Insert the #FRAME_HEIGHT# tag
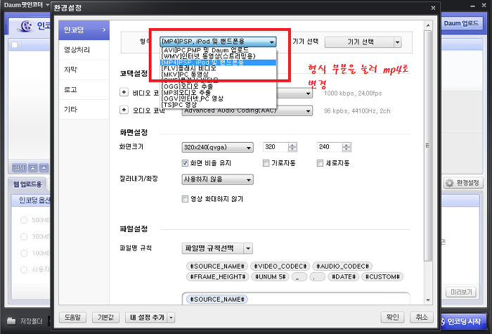The image size is (492, 334). (x=218, y=277)
